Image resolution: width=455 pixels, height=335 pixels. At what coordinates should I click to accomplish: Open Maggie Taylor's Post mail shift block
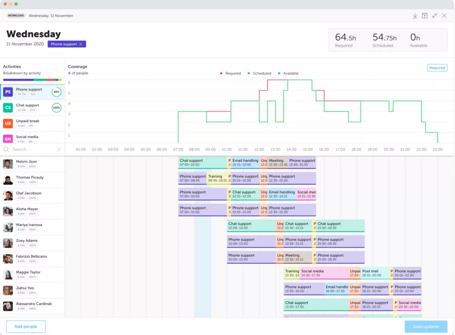click(x=375, y=273)
